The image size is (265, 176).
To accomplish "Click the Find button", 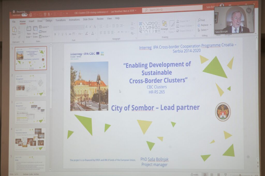I will click(x=201, y=20).
